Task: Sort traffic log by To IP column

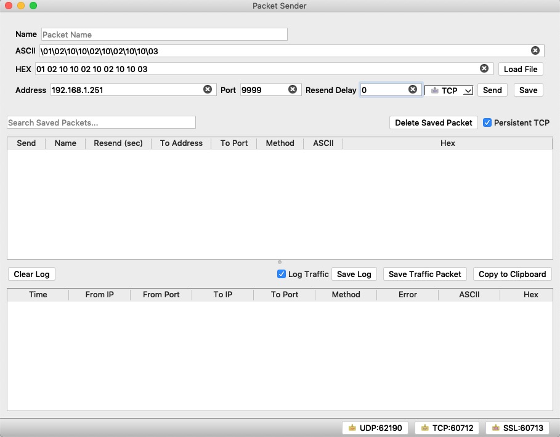Action: [223, 295]
